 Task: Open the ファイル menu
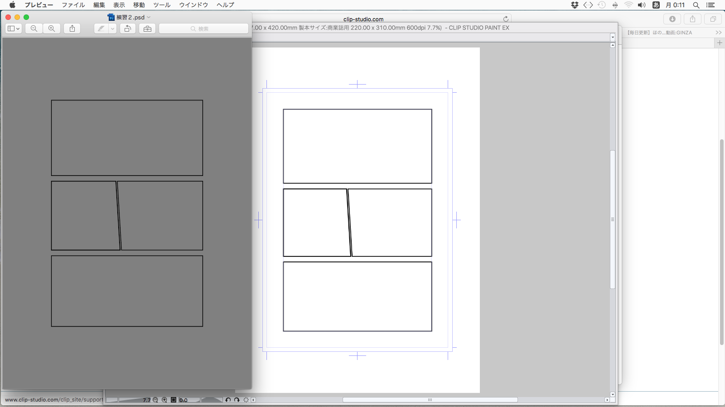(x=73, y=5)
